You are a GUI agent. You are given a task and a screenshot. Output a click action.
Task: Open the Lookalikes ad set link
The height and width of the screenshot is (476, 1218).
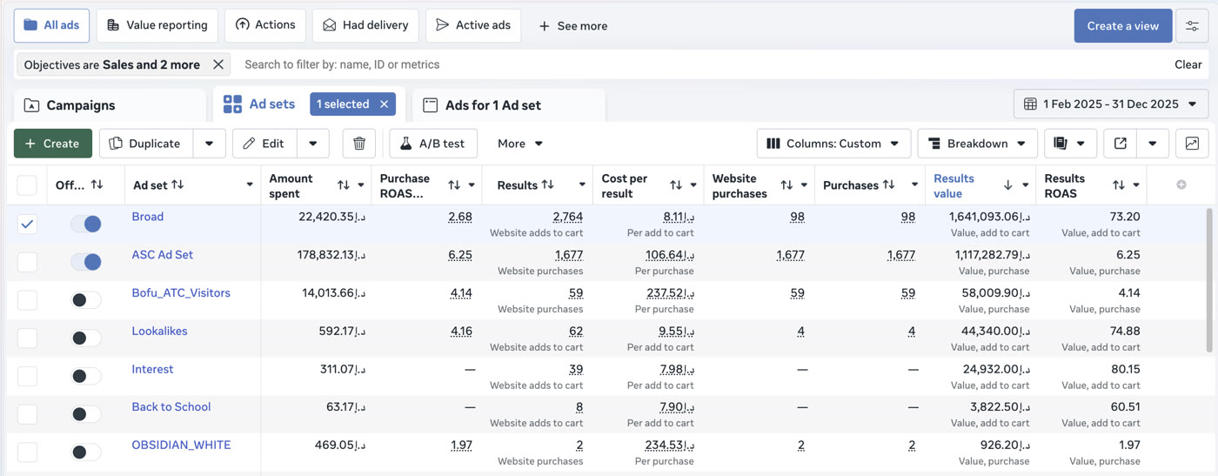[159, 331]
